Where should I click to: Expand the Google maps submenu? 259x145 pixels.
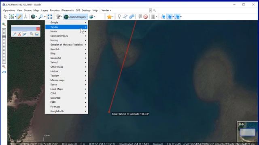[66, 23]
